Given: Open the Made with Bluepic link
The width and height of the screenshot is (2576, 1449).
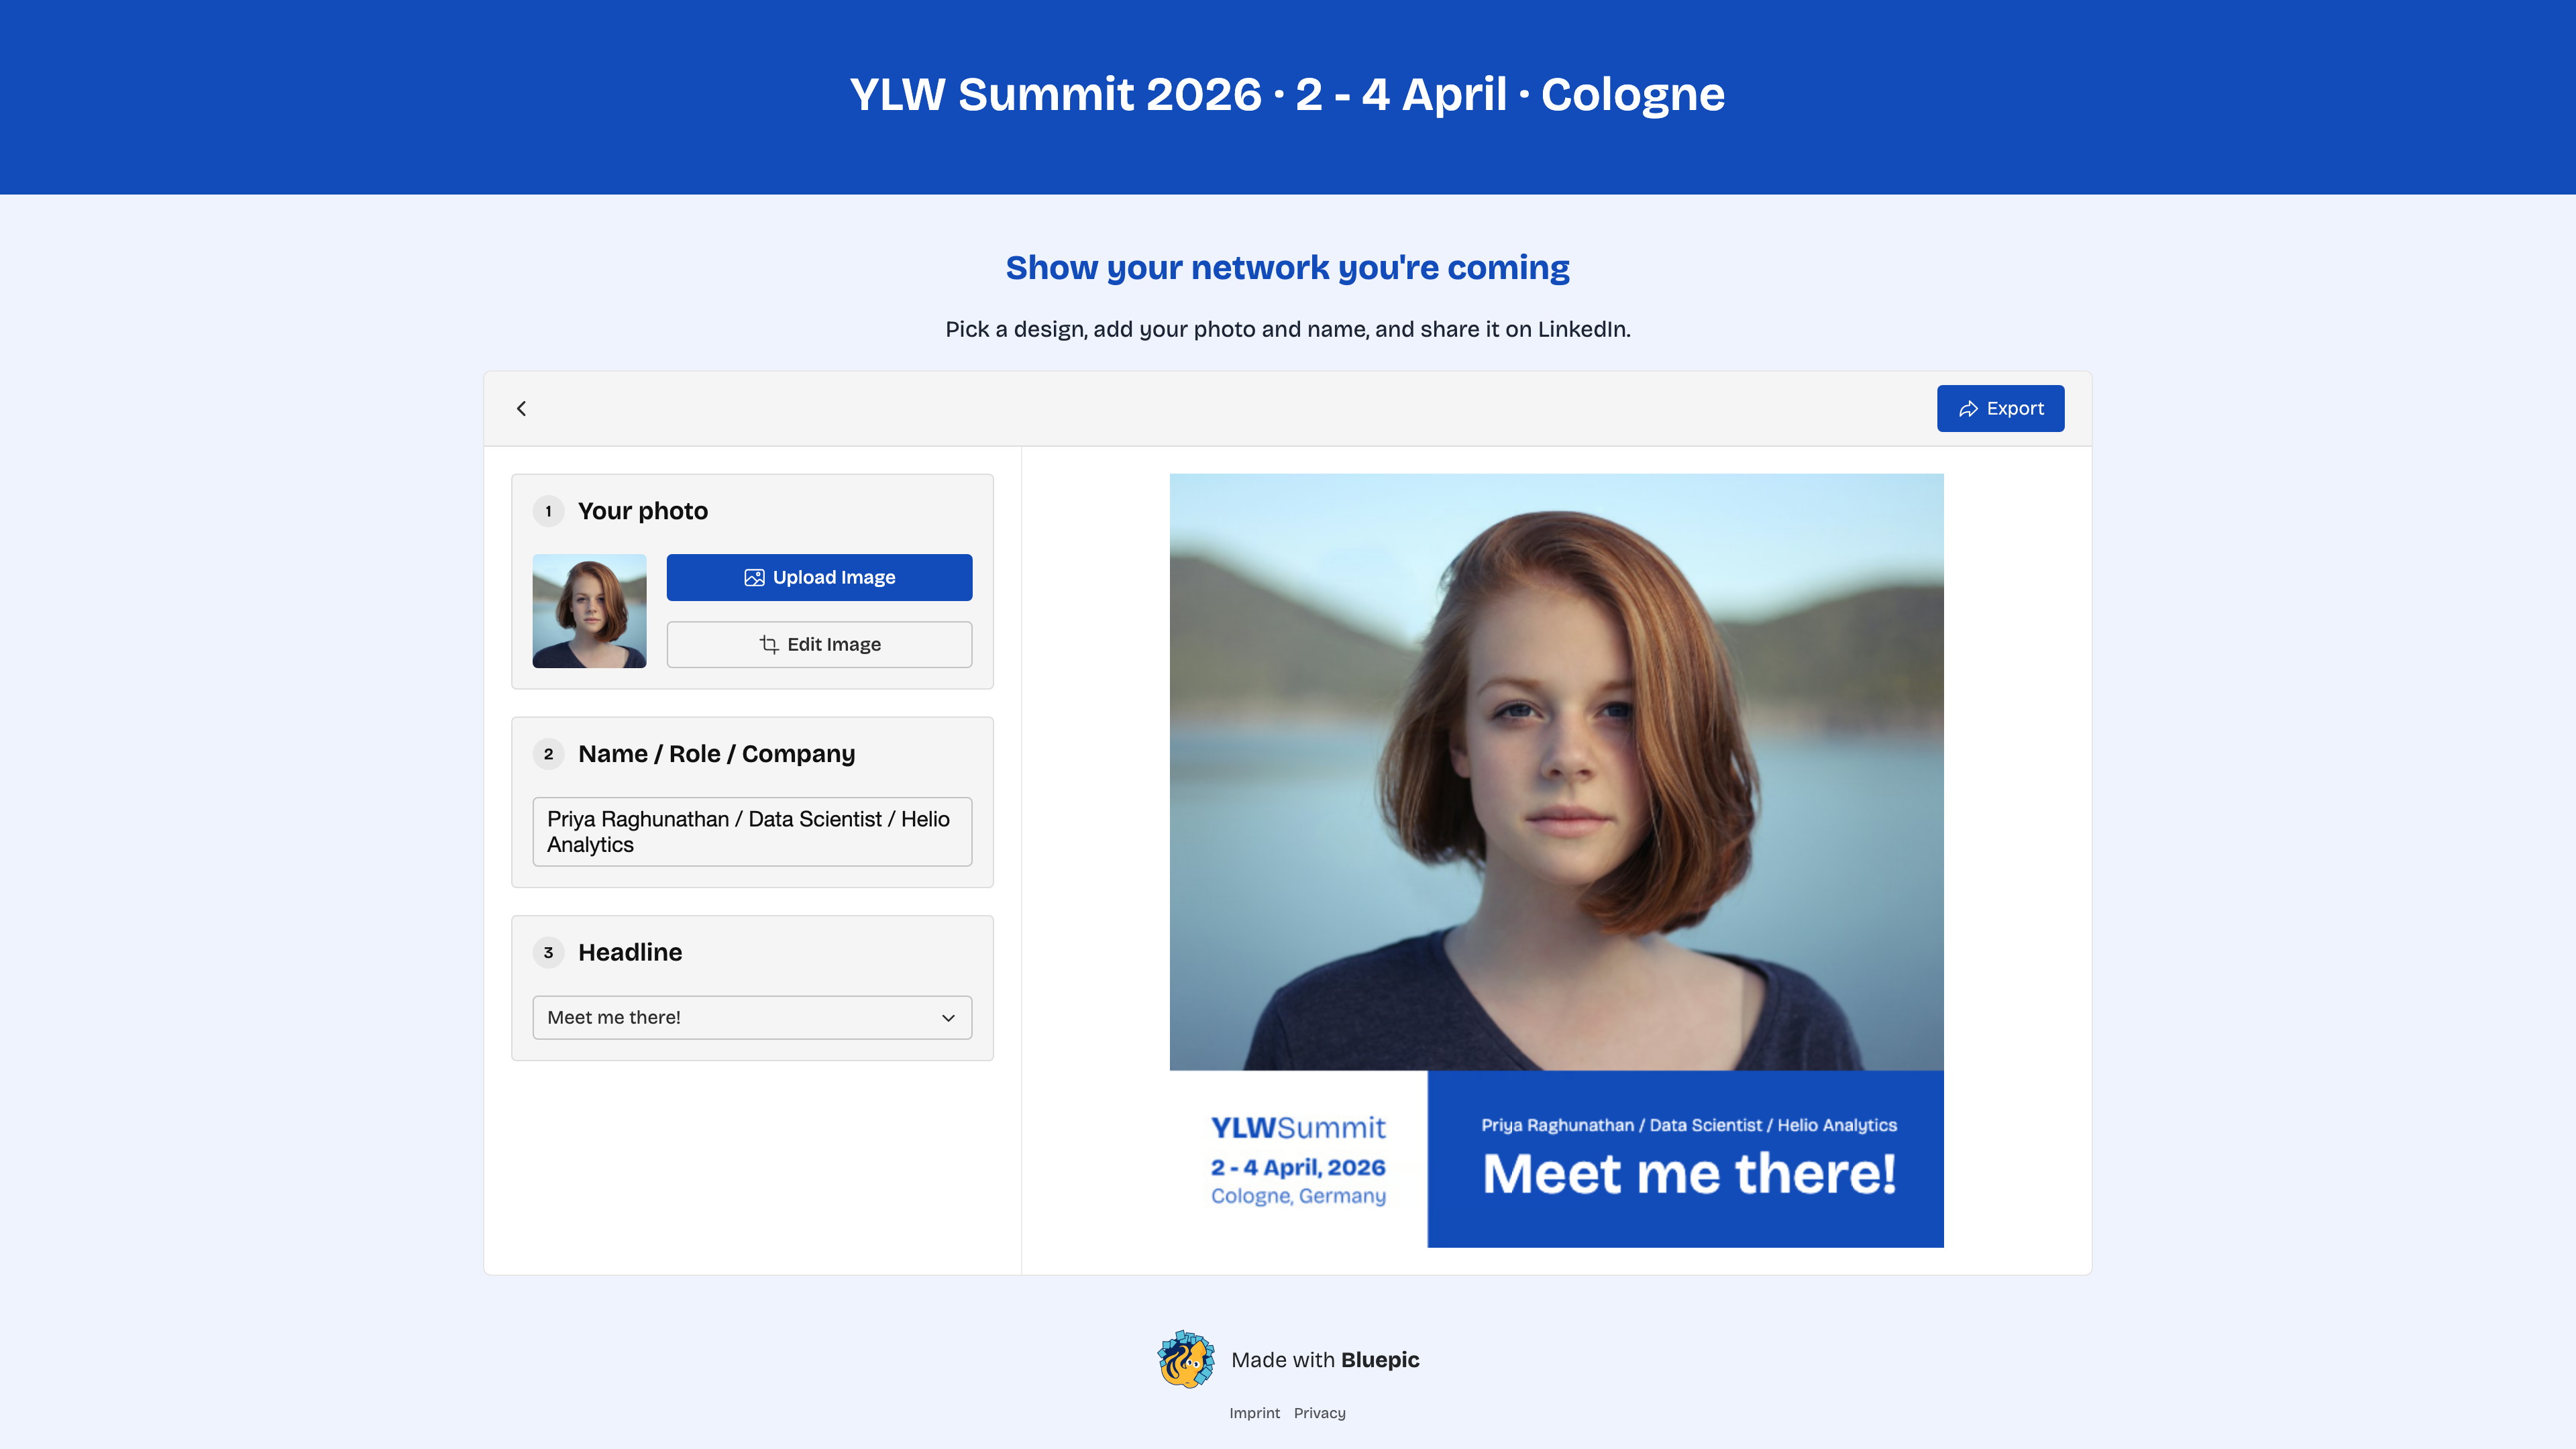Looking at the screenshot, I should [x=1325, y=1359].
